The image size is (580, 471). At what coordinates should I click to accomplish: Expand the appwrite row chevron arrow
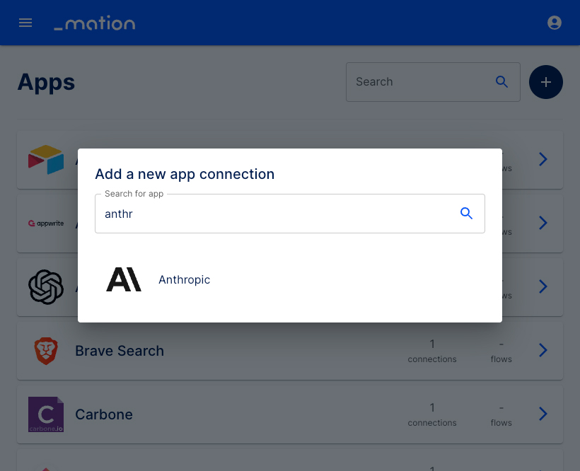(543, 223)
